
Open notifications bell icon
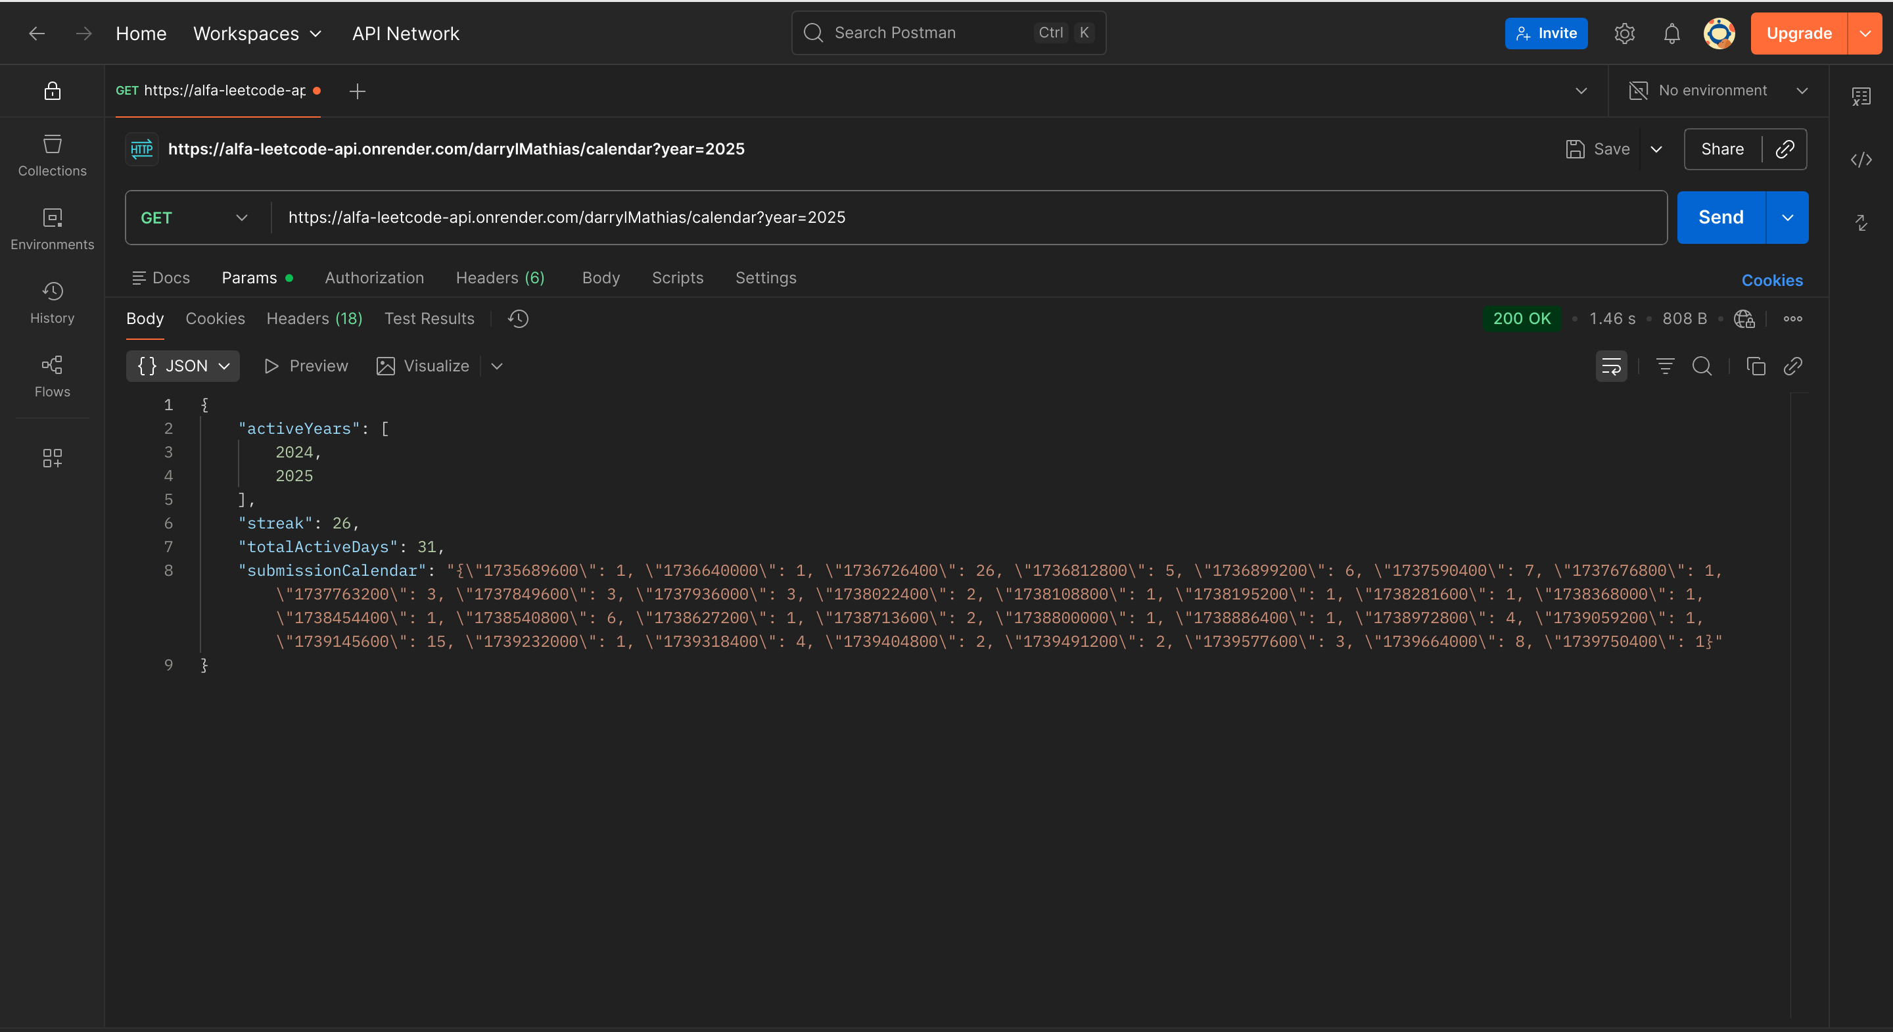pos(1671,34)
